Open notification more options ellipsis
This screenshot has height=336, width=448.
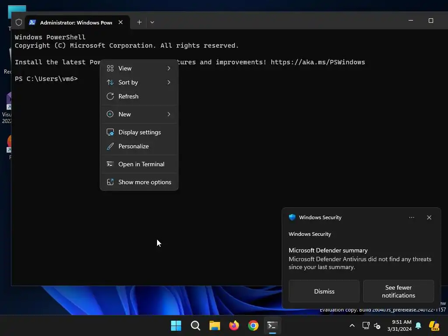[x=411, y=217]
